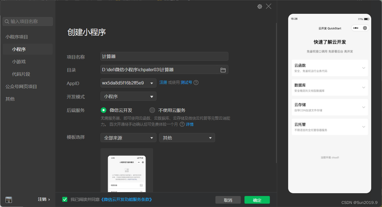Click the 当前环境 cloud1 text in preview
This screenshot has height=207, width=382.
coord(330,158)
